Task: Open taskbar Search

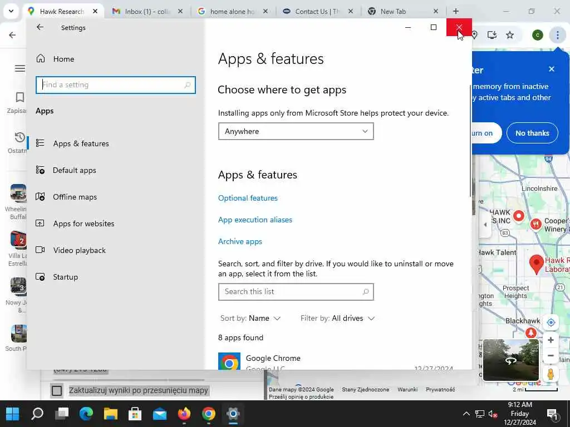Action: (37, 414)
